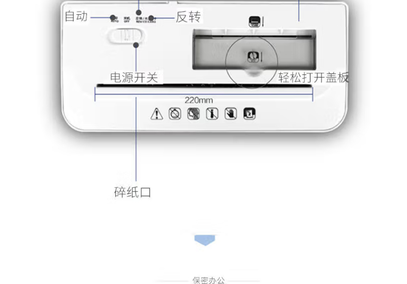
Task: Click the 保密办公 heading text
Action: 208,280
